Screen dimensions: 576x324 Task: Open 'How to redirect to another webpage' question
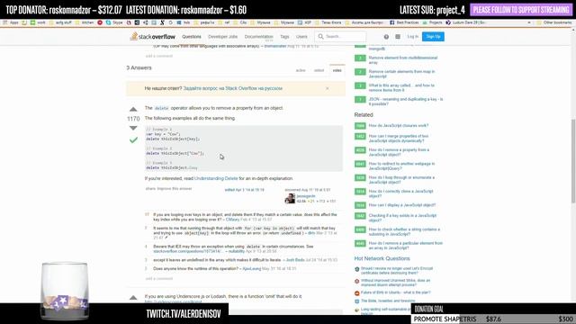tap(401, 166)
